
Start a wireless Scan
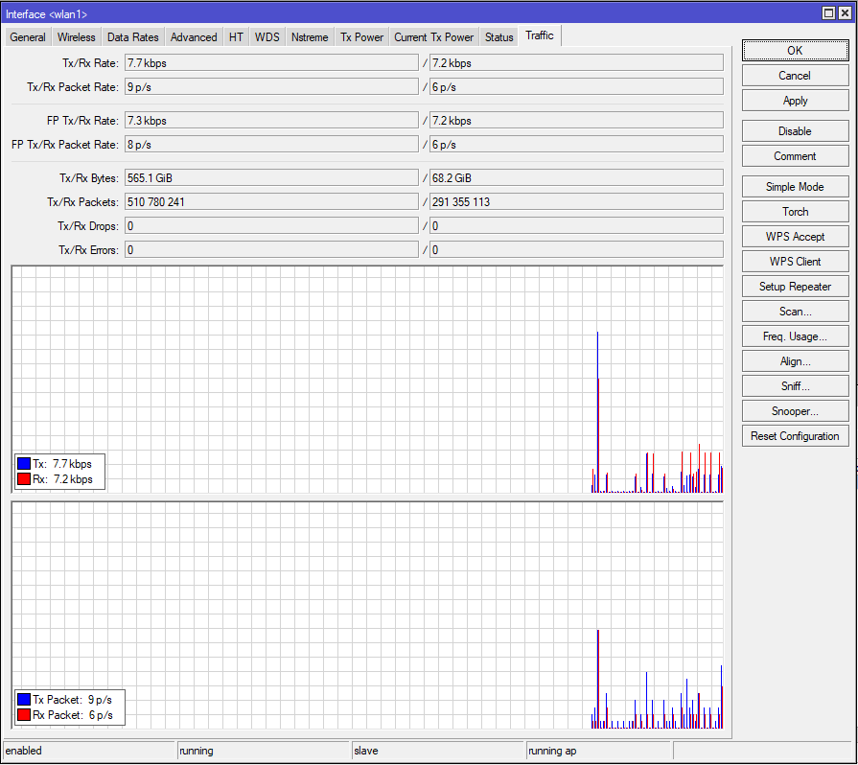[x=795, y=312]
